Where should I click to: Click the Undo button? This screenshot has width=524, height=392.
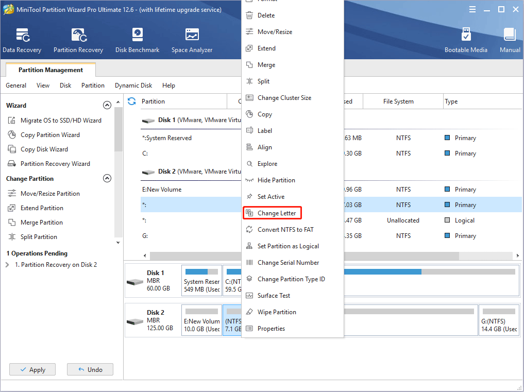(x=90, y=370)
